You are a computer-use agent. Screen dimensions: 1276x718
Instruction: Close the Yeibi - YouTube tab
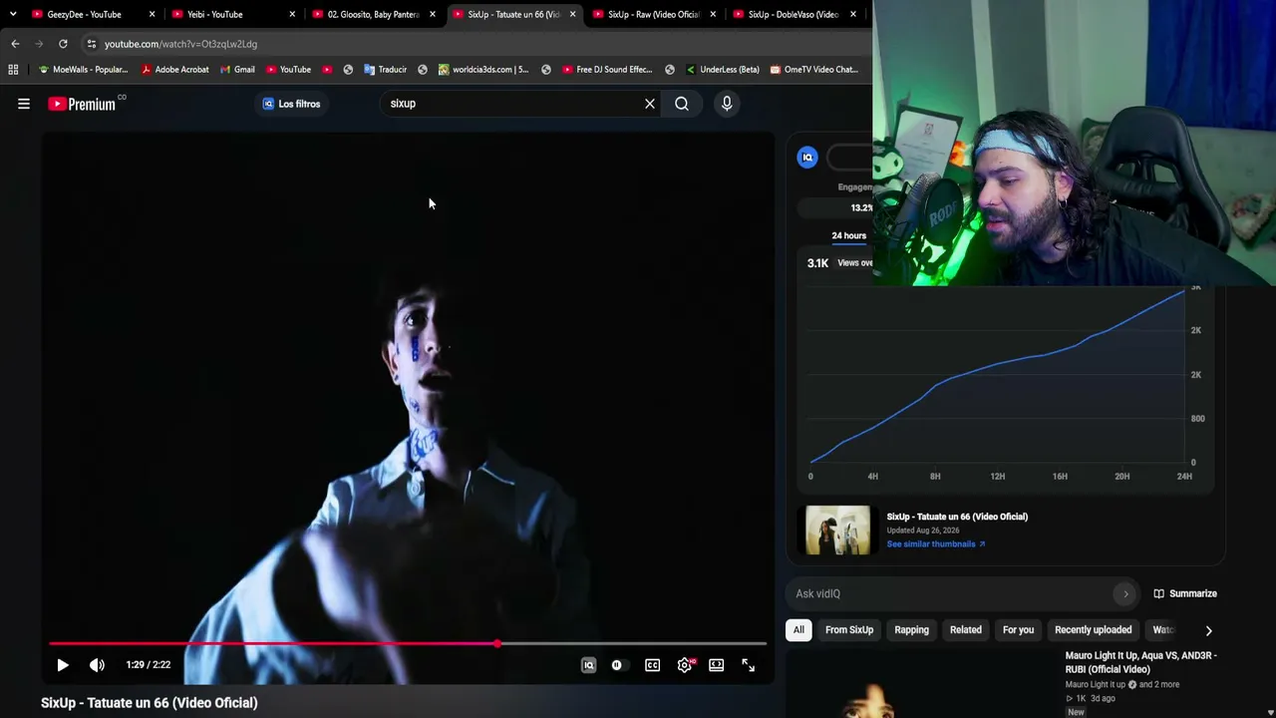[x=292, y=14]
